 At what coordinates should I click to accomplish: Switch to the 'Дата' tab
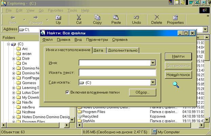(x=98, y=50)
